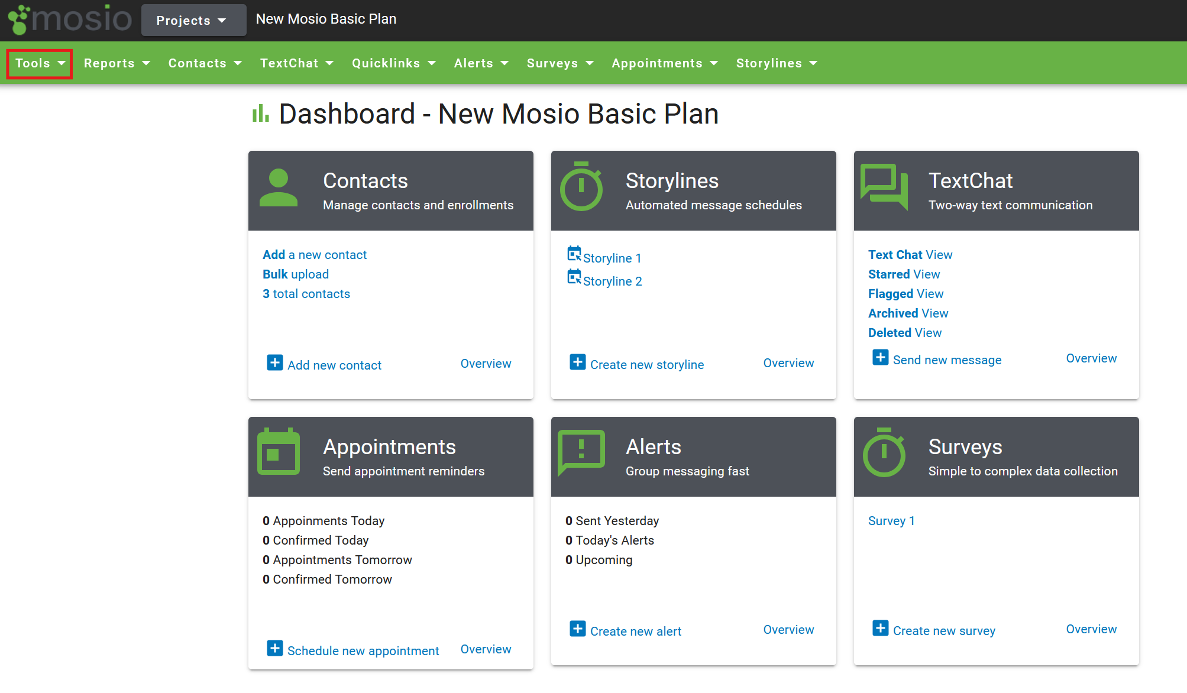
Task: Click plus icon beside Add new contact
Action: [x=275, y=362]
